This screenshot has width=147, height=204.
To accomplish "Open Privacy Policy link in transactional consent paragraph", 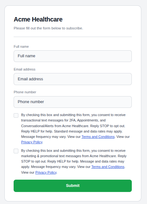I will tap(32, 142).
